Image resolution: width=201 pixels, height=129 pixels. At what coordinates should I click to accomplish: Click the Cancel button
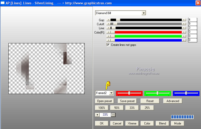pos(117,123)
